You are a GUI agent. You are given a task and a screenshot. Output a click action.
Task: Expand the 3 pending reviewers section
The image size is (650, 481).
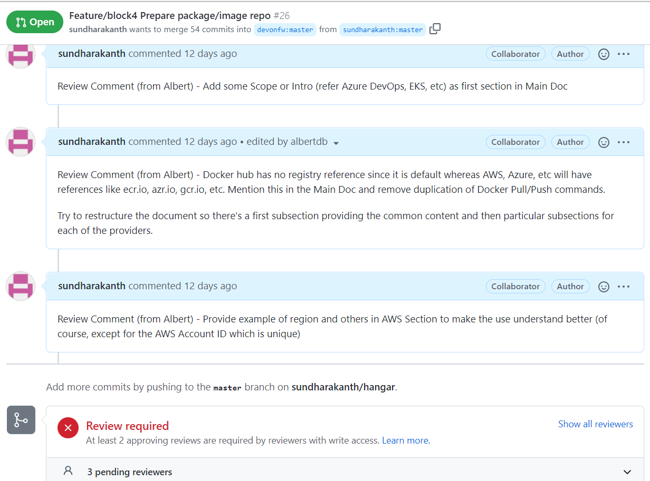[x=627, y=472]
